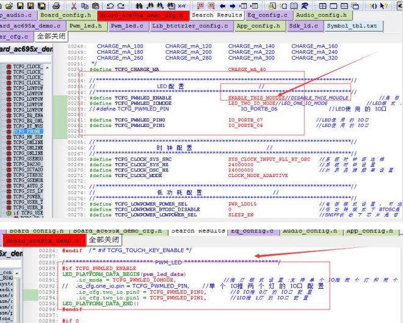Open the Pwm_led.c file tab
403x323 pixels.
127,26
